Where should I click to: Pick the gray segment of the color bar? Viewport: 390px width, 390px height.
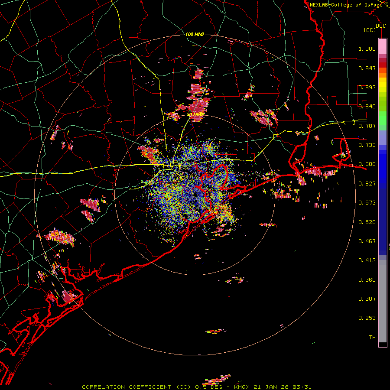(383, 301)
